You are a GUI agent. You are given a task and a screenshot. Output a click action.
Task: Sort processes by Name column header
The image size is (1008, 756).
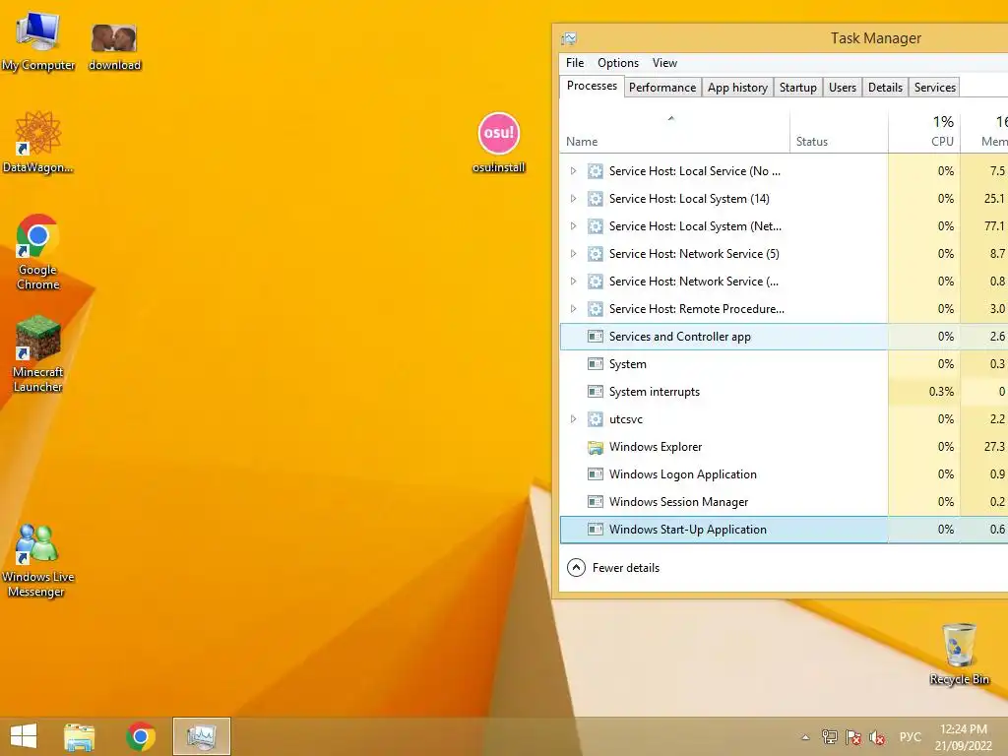click(x=674, y=133)
